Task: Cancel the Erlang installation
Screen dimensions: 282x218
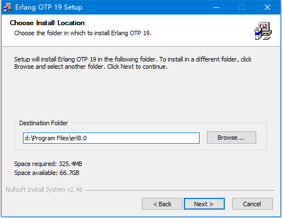Action: point(252,204)
